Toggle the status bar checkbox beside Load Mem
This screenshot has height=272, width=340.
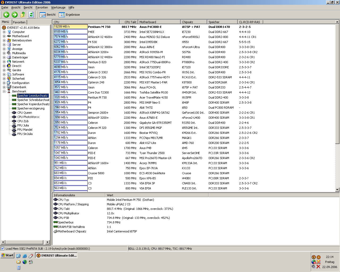click(x=3, y=249)
